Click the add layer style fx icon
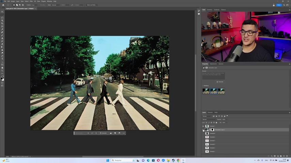Image resolution: width=291 pixels, height=163 pixels. click(x=272, y=156)
